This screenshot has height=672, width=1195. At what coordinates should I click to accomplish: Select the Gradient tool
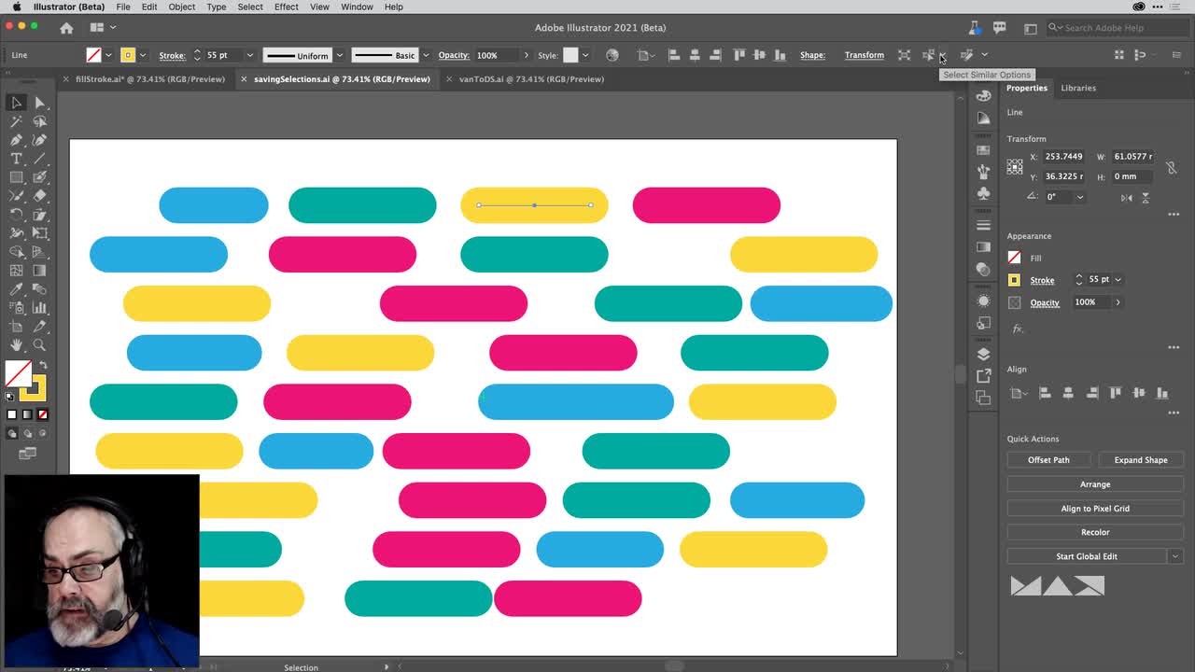click(40, 271)
